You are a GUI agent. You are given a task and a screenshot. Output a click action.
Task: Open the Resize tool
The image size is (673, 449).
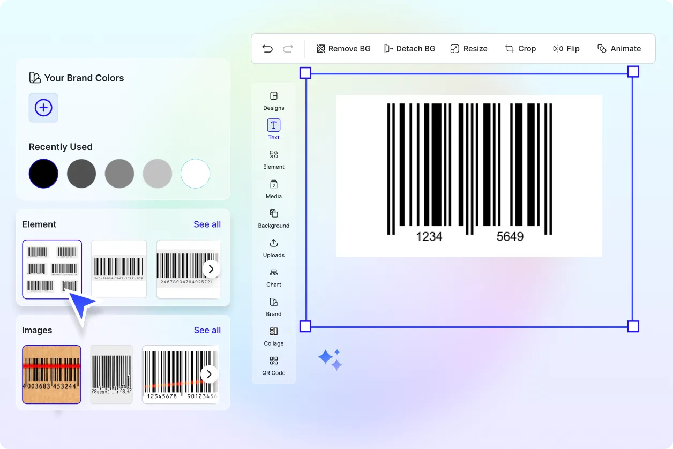[x=469, y=49]
